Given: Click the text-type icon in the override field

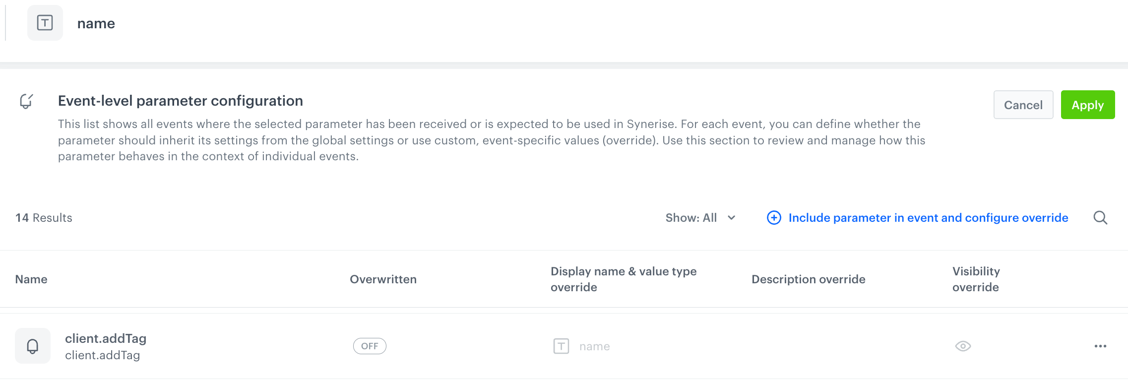Looking at the screenshot, I should point(561,346).
